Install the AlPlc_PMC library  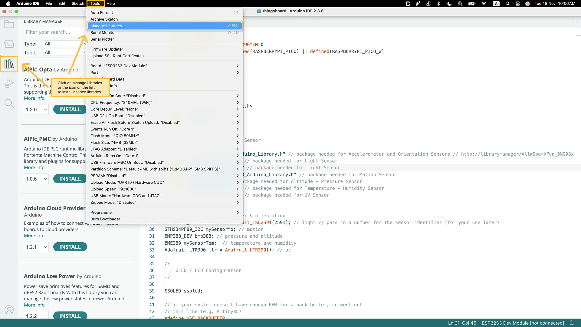(x=70, y=179)
